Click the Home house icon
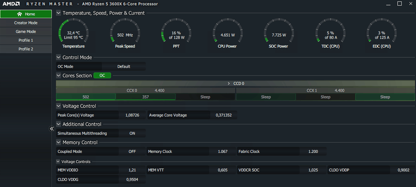This screenshot has height=187, width=416. (x=20, y=14)
